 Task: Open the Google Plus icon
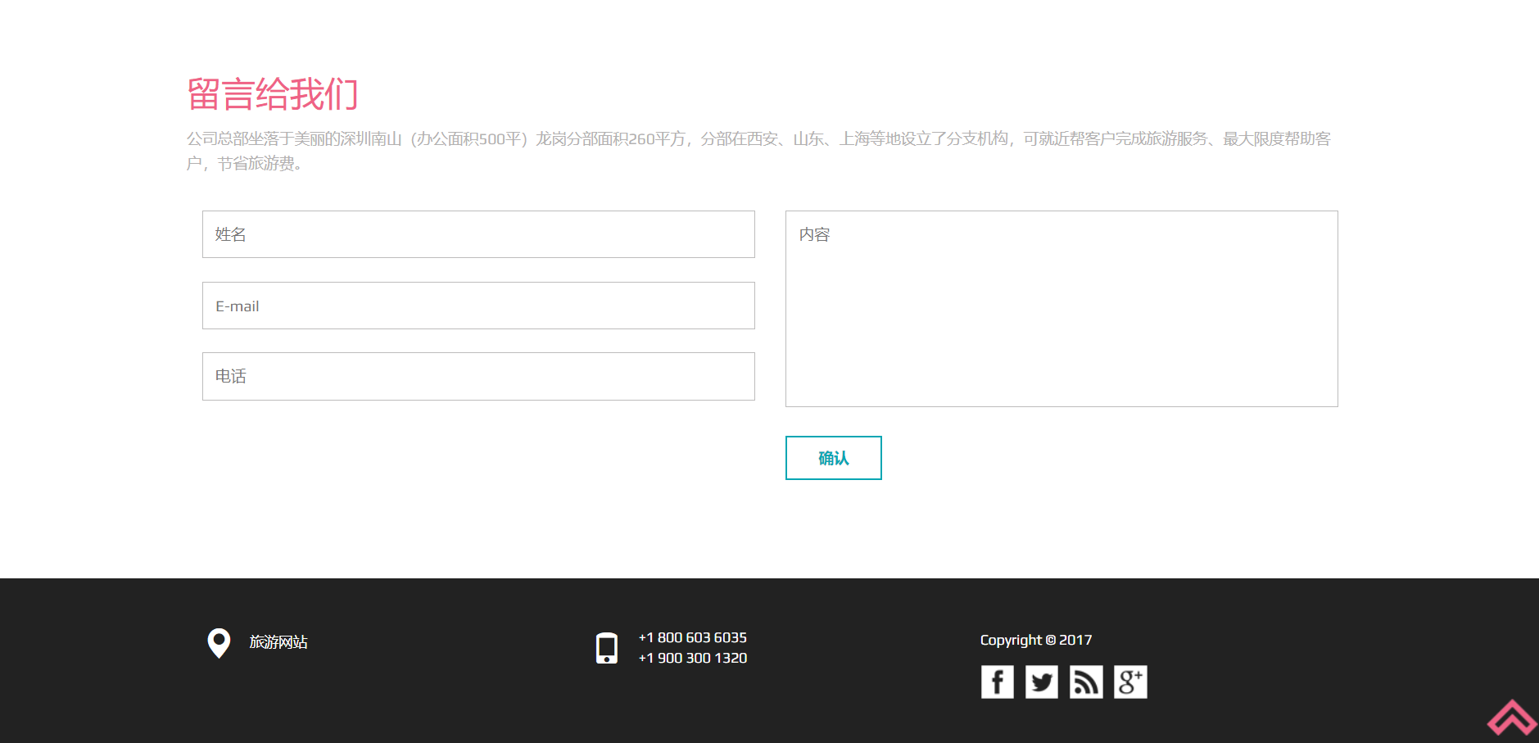(x=1130, y=682)
